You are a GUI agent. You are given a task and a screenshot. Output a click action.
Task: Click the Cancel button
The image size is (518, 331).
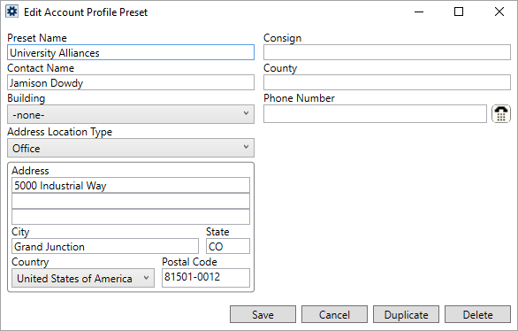334,314
